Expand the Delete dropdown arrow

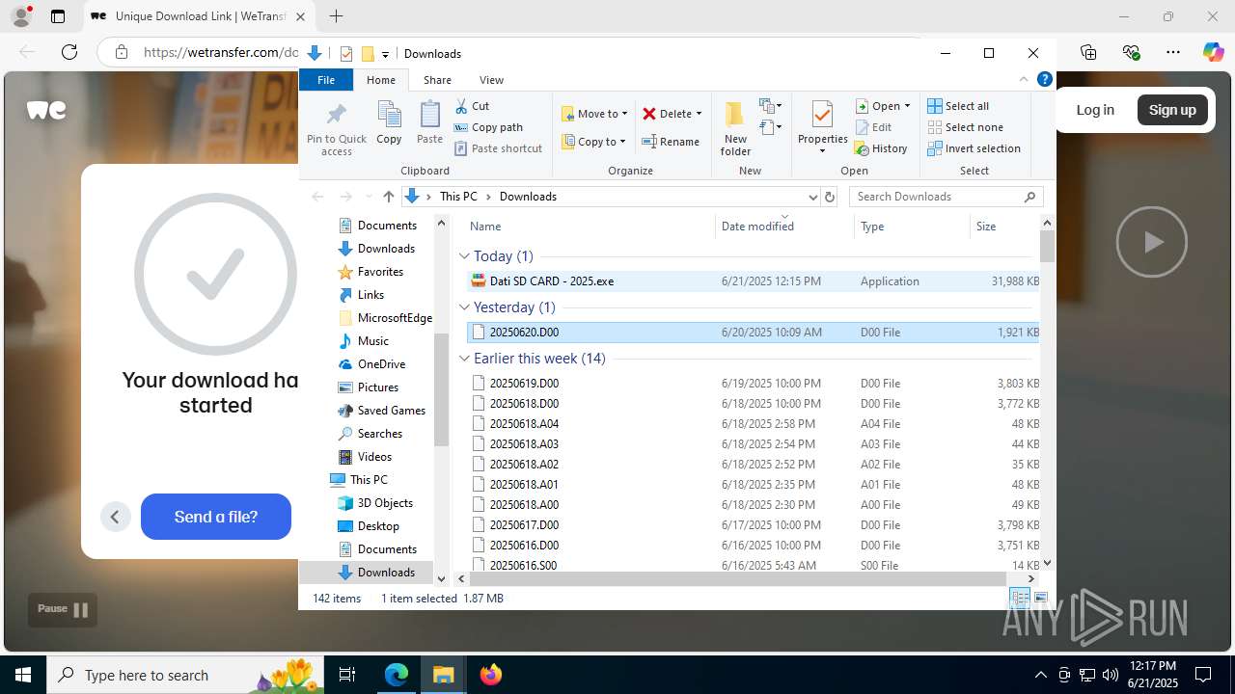point(699,114)
